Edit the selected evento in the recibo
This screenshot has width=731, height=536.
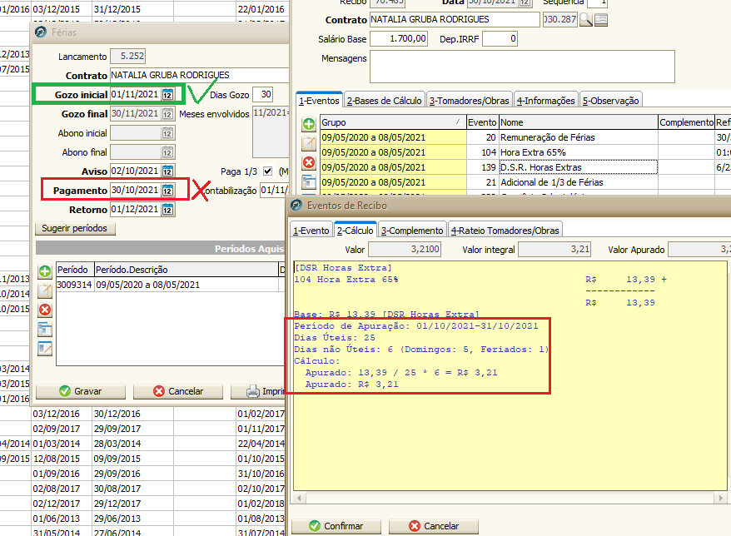(309, 143)
